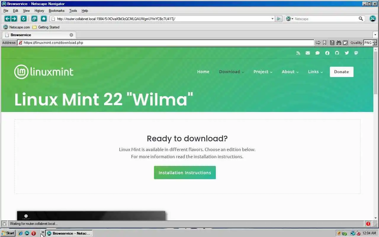This screenshot has width=379, height=237.
Task: Close the Browservice tab
Action: tap(71, 35)
